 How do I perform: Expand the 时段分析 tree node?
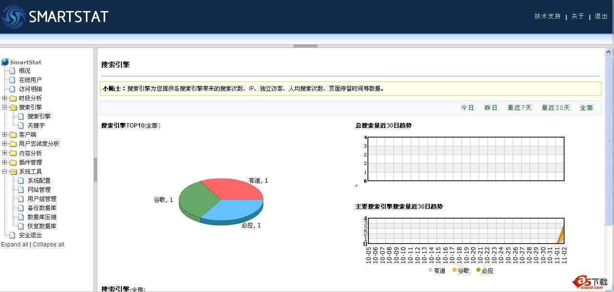pos(5,98)
